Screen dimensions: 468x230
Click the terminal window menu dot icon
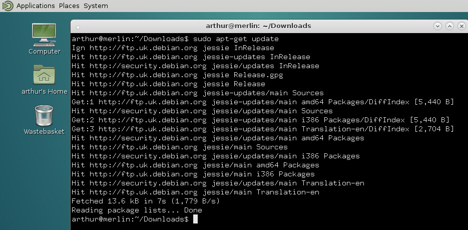(78, 28)
